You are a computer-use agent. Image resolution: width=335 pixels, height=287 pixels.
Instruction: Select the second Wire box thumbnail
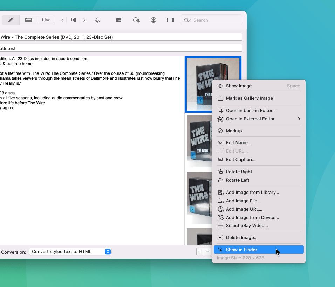199,141
